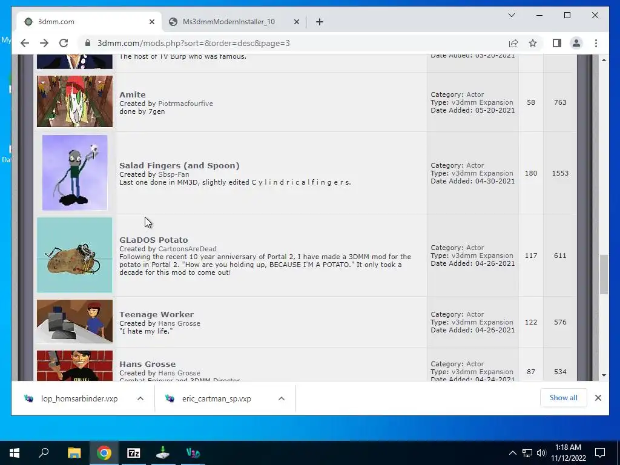Image resolution: width=620 pixels, height=465 pixels.
Task: Open Chrome's three-dot menu
Action: tap(596, 43)
